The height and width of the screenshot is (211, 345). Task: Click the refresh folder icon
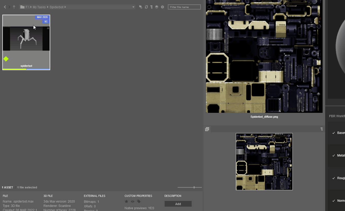146,7
